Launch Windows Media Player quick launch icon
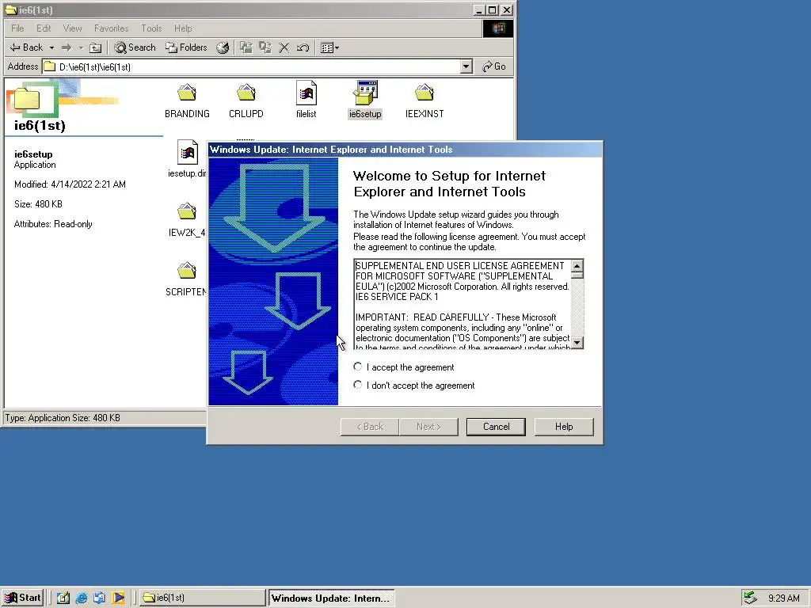The height and width of the screenshot is (608, 811). tap(118, 598)
